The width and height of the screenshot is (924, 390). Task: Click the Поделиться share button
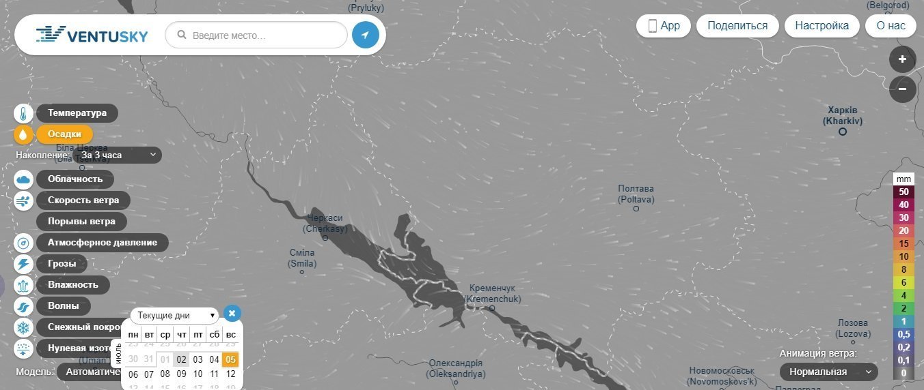pos(737,26)
